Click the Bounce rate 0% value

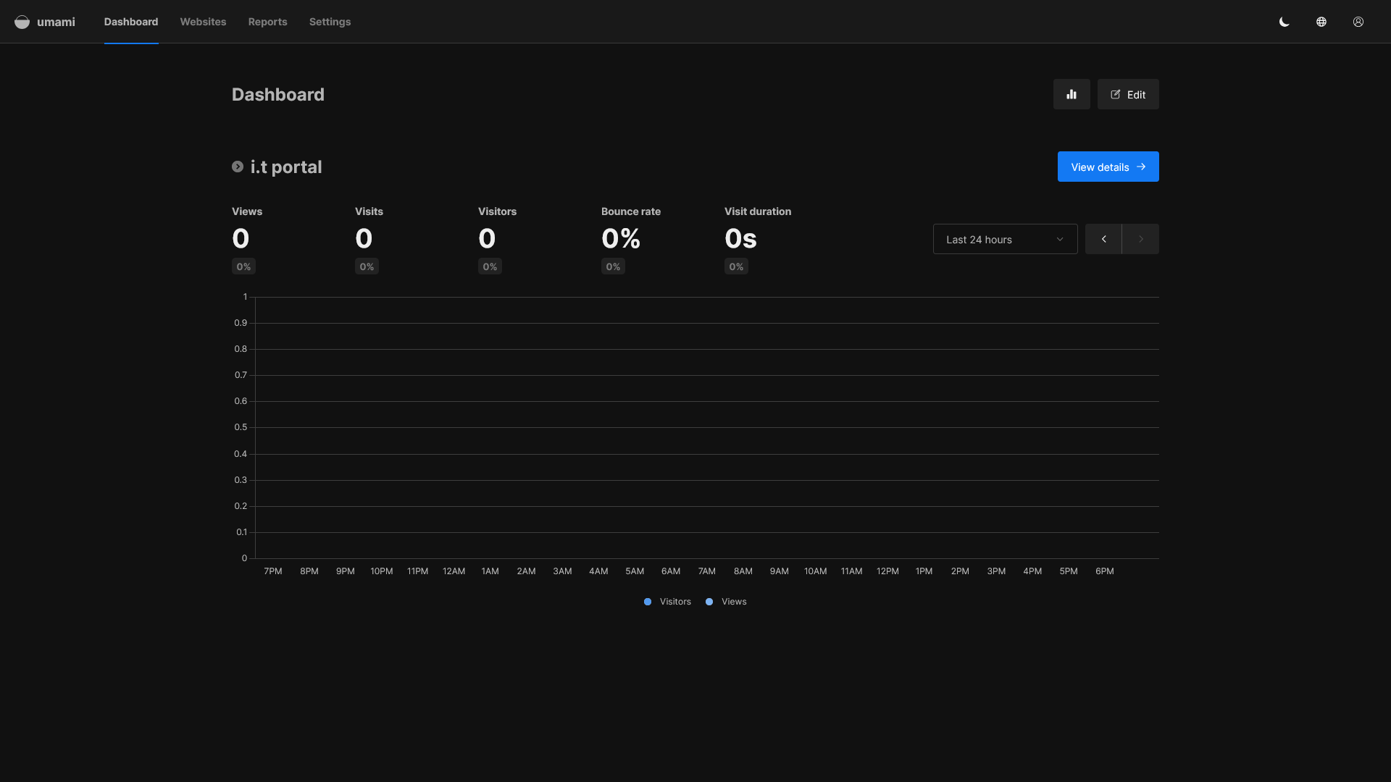621,238
